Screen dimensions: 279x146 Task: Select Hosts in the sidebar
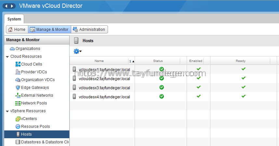click(x=37, y=134)
